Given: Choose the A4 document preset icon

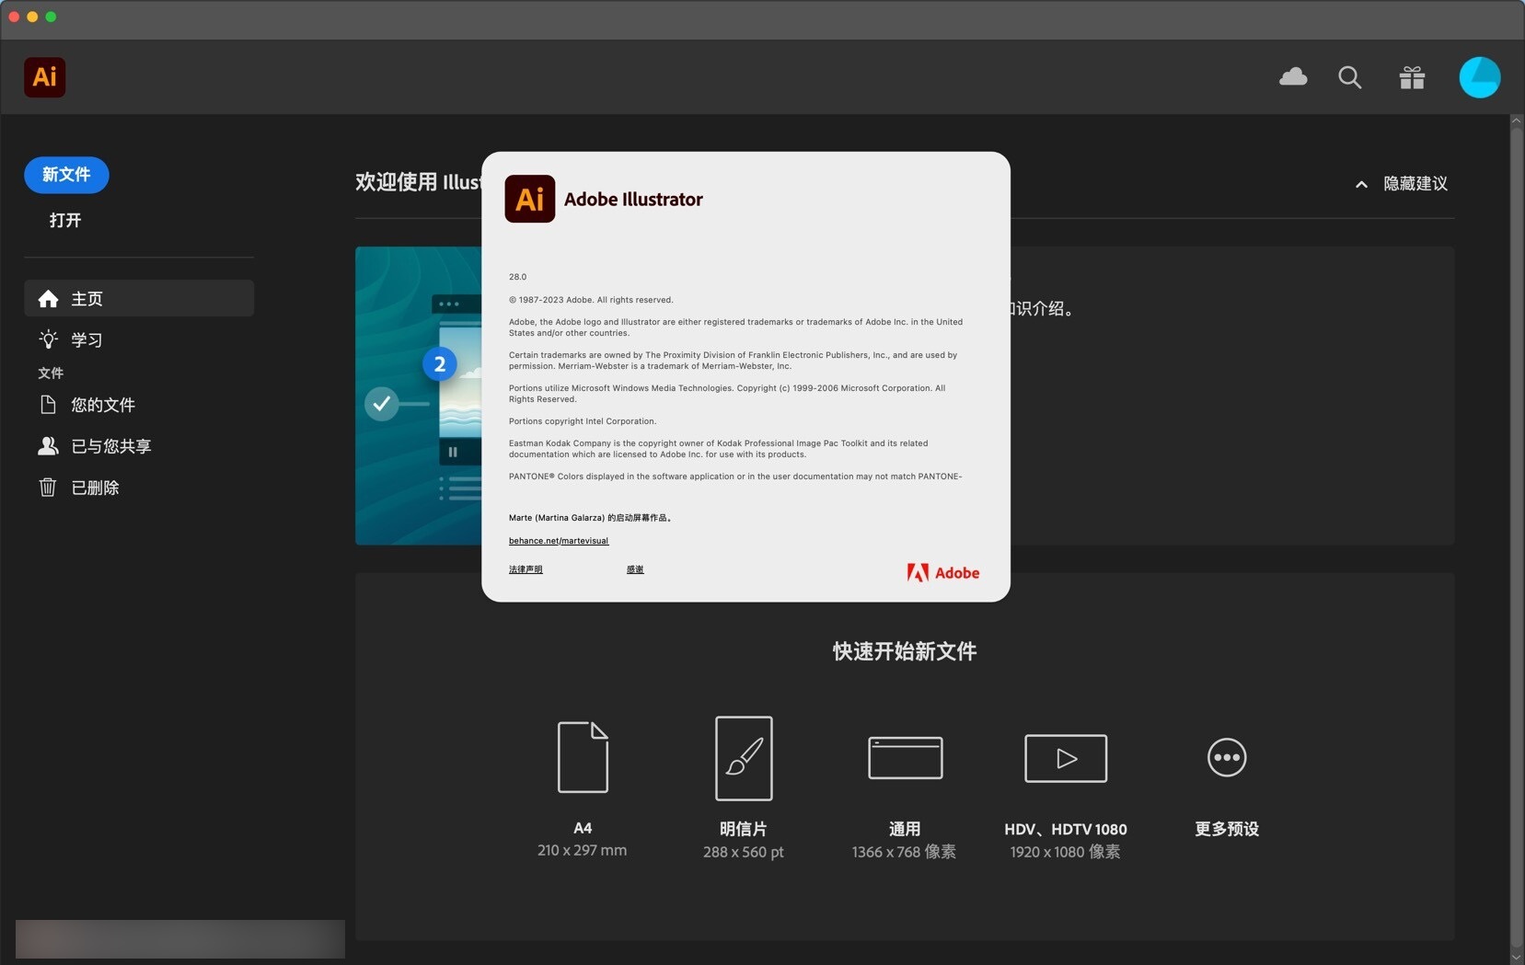Looking at the screenshot, I should point(583,757).
